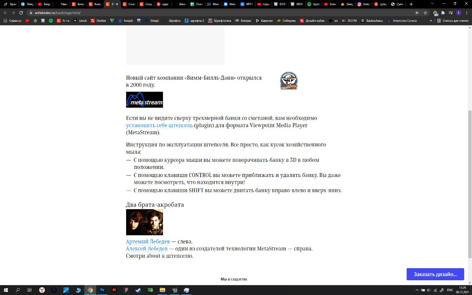This screenshot has width=472, height=295.
Task: Click the profile avatar letter E
Action: [x=459, y=13]
